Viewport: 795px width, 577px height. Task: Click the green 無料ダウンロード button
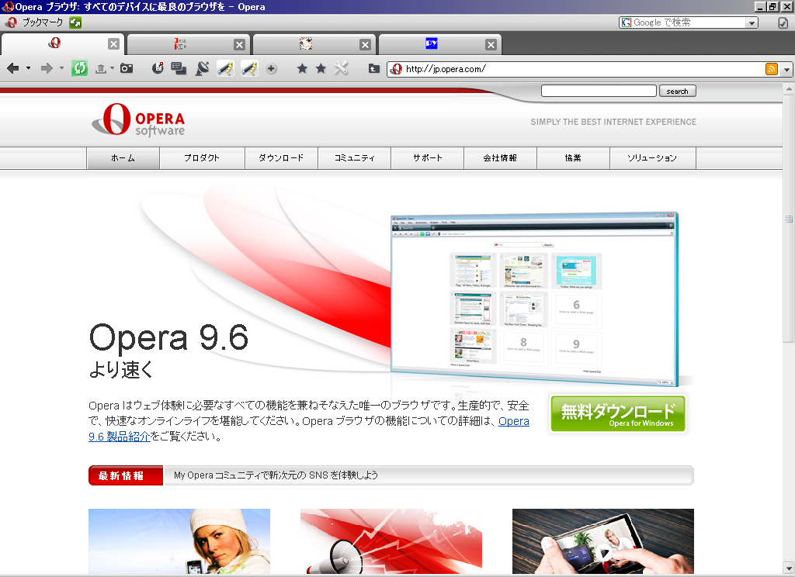tap(617, 414)
